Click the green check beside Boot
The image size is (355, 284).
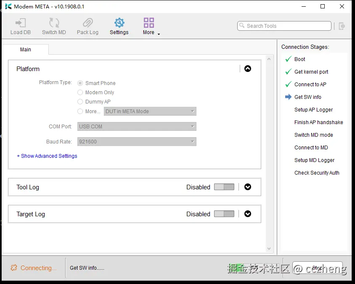(288, 59)
